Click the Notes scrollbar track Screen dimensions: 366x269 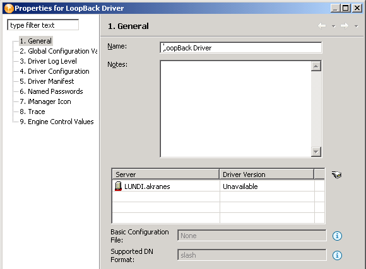tap(316, 109)
